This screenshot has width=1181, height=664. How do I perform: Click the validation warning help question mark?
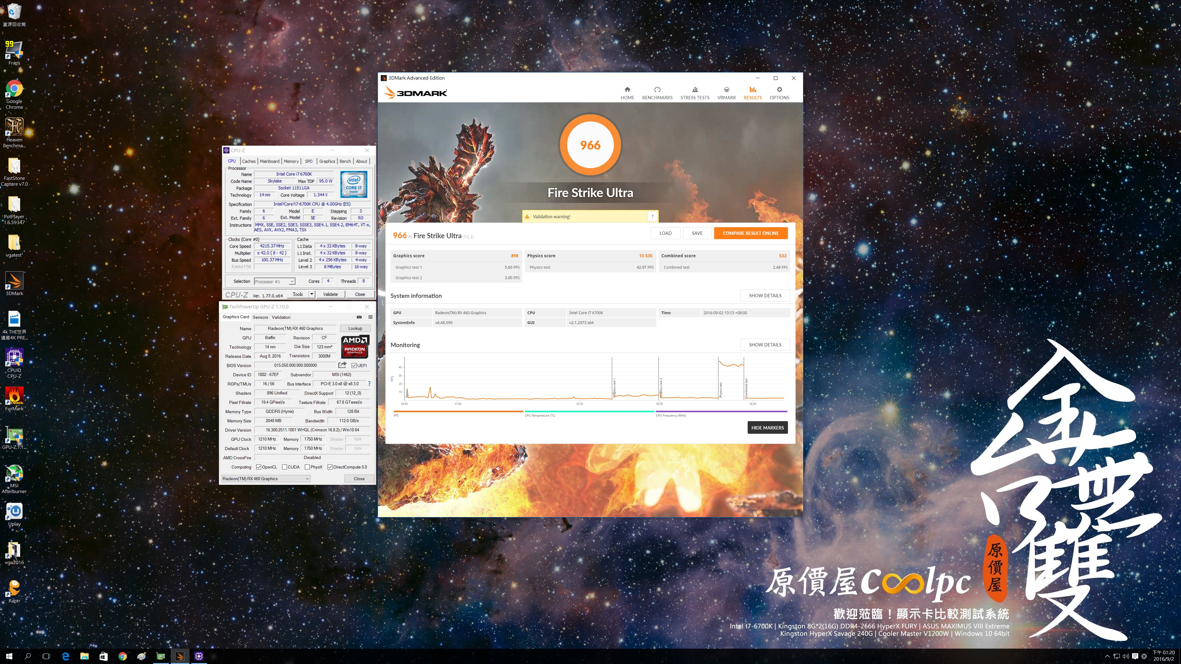[x=652, y=216]
